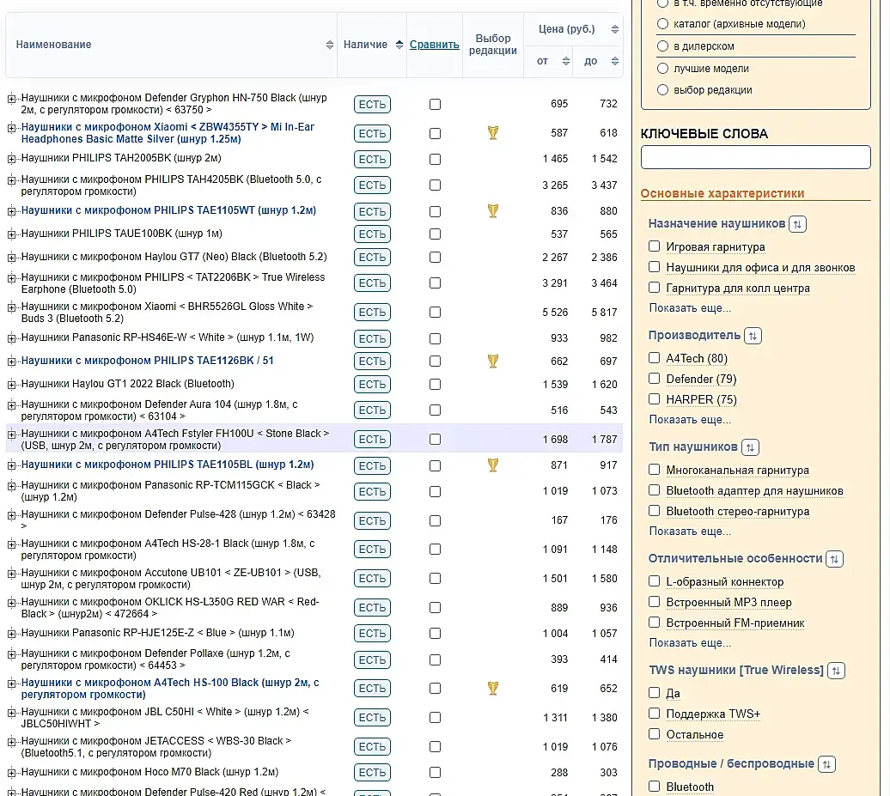The height and width of the screenshot is (796, 890).
Task: Expand Defender Aura 104 row details
Action: [x=11, y=405]
